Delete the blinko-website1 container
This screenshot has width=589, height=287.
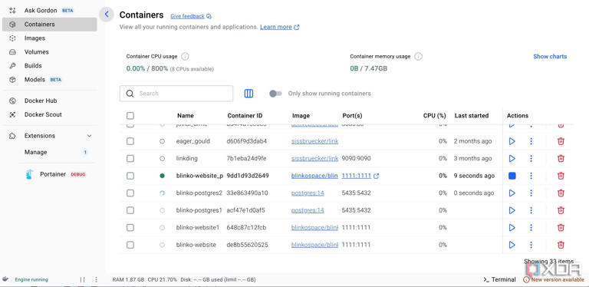click(561, 228)
